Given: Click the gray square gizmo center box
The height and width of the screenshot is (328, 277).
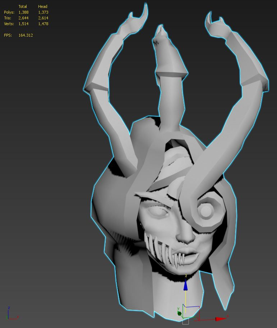Looking at the screenshot, I should click(x=185, y=321).
